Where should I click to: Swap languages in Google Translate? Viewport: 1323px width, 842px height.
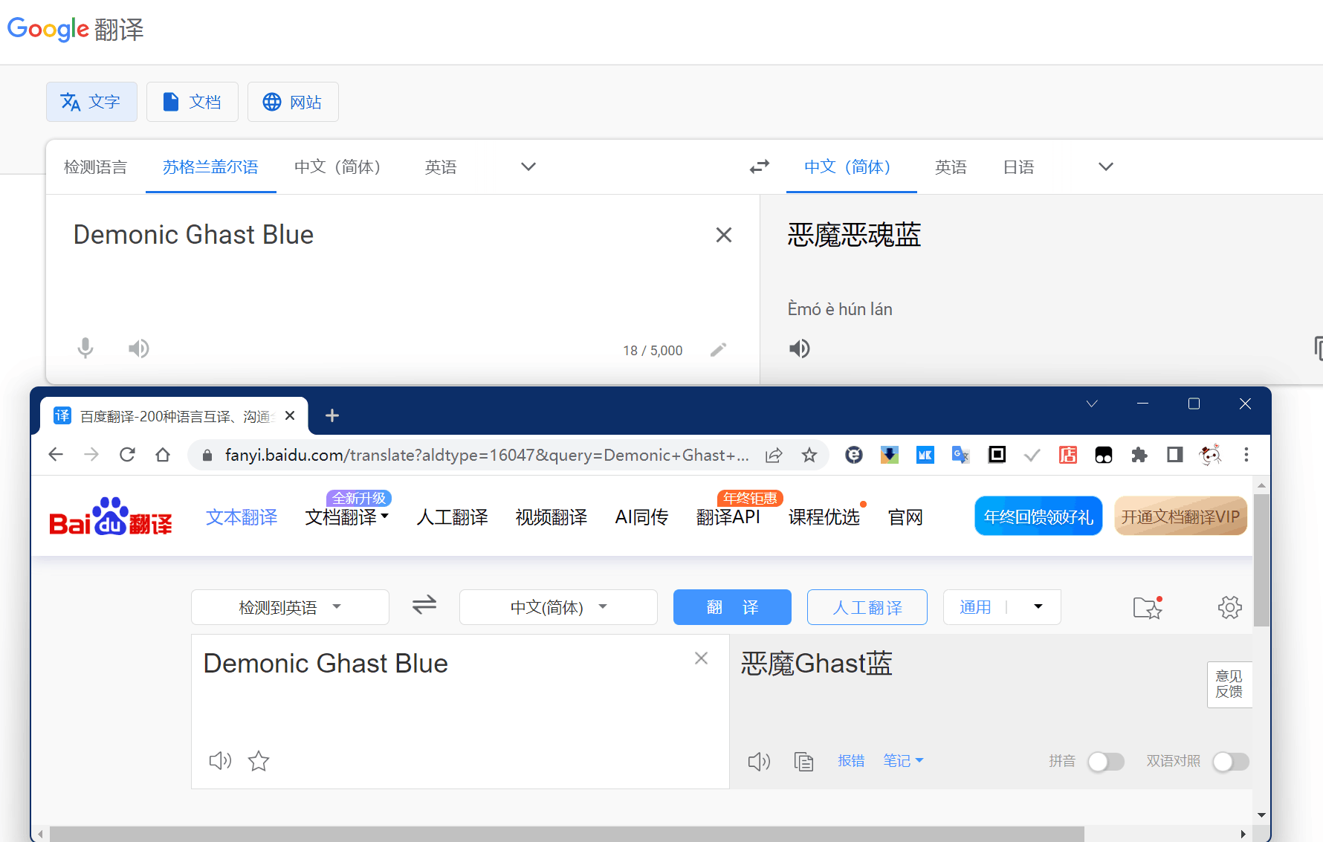[x=760, y=166]
